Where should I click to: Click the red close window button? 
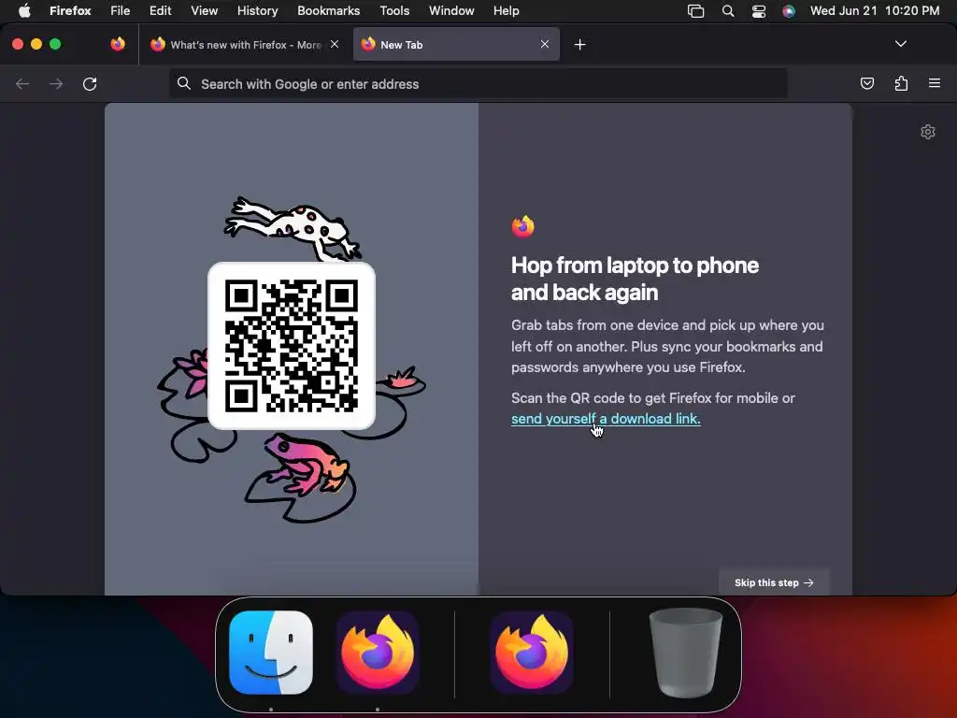pyautogui.click(x=18, y=44)
